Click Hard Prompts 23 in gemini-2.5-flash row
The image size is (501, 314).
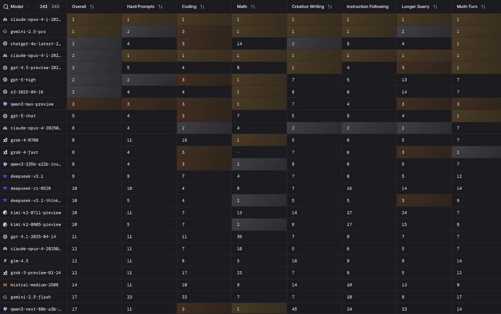point(130,297)
